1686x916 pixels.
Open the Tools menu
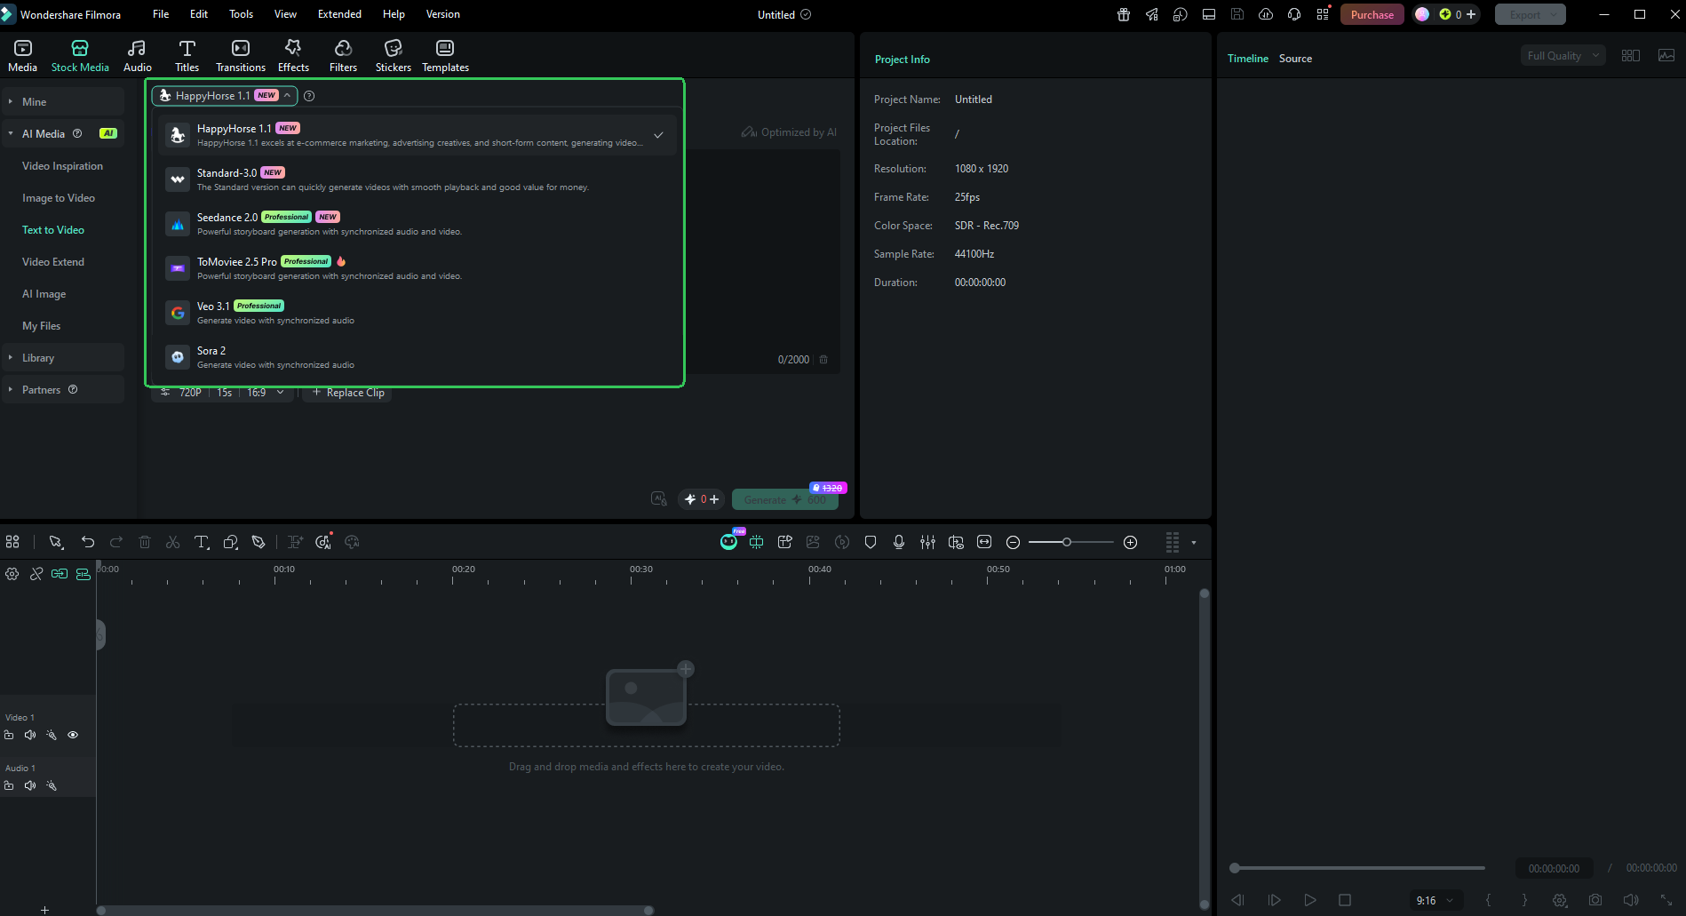coord(241,14)
